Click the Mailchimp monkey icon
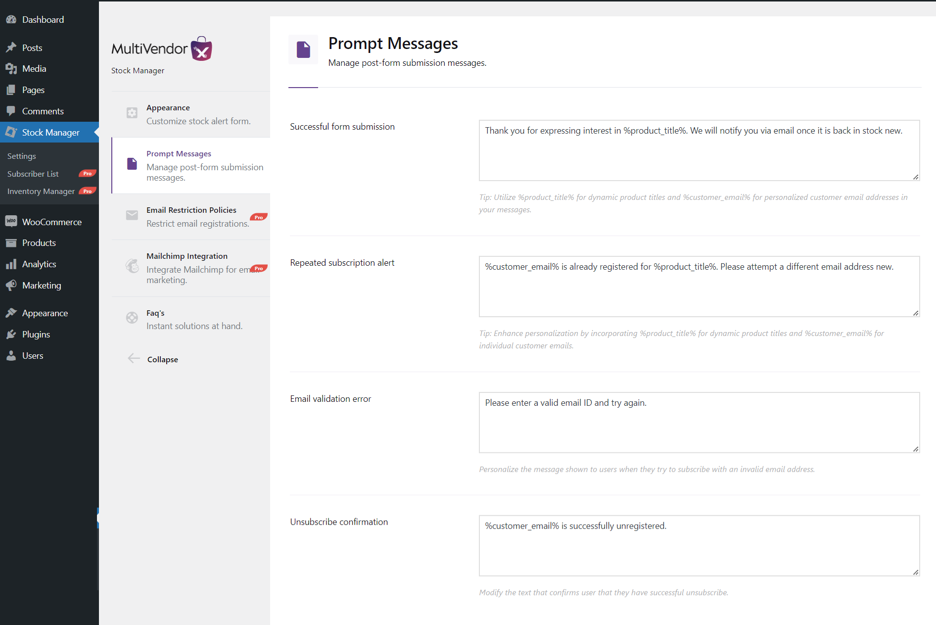The image size is (936, 625). pyautogui.click(x=132, y=266)
